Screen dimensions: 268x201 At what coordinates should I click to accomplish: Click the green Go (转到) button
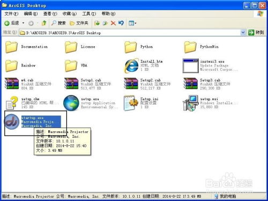pyautogui.click(x=256, y=33)
